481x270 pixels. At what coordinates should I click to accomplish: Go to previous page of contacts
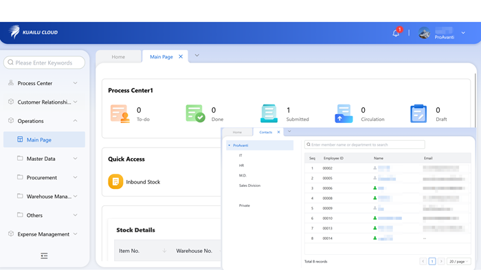coord(423,261)
